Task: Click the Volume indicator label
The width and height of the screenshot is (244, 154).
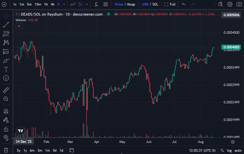Action: pyautogui.click(x=21, y=20)
